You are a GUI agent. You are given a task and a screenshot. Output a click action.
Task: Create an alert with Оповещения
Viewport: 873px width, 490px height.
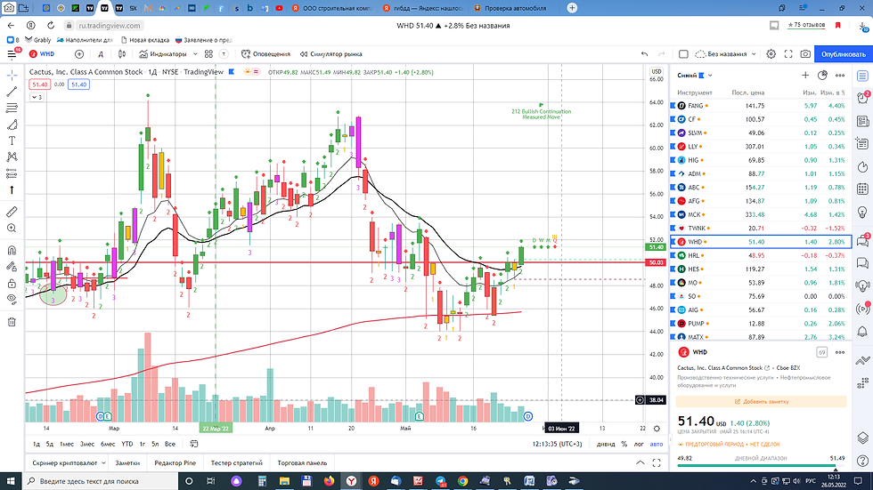click(x=266, y=54)
